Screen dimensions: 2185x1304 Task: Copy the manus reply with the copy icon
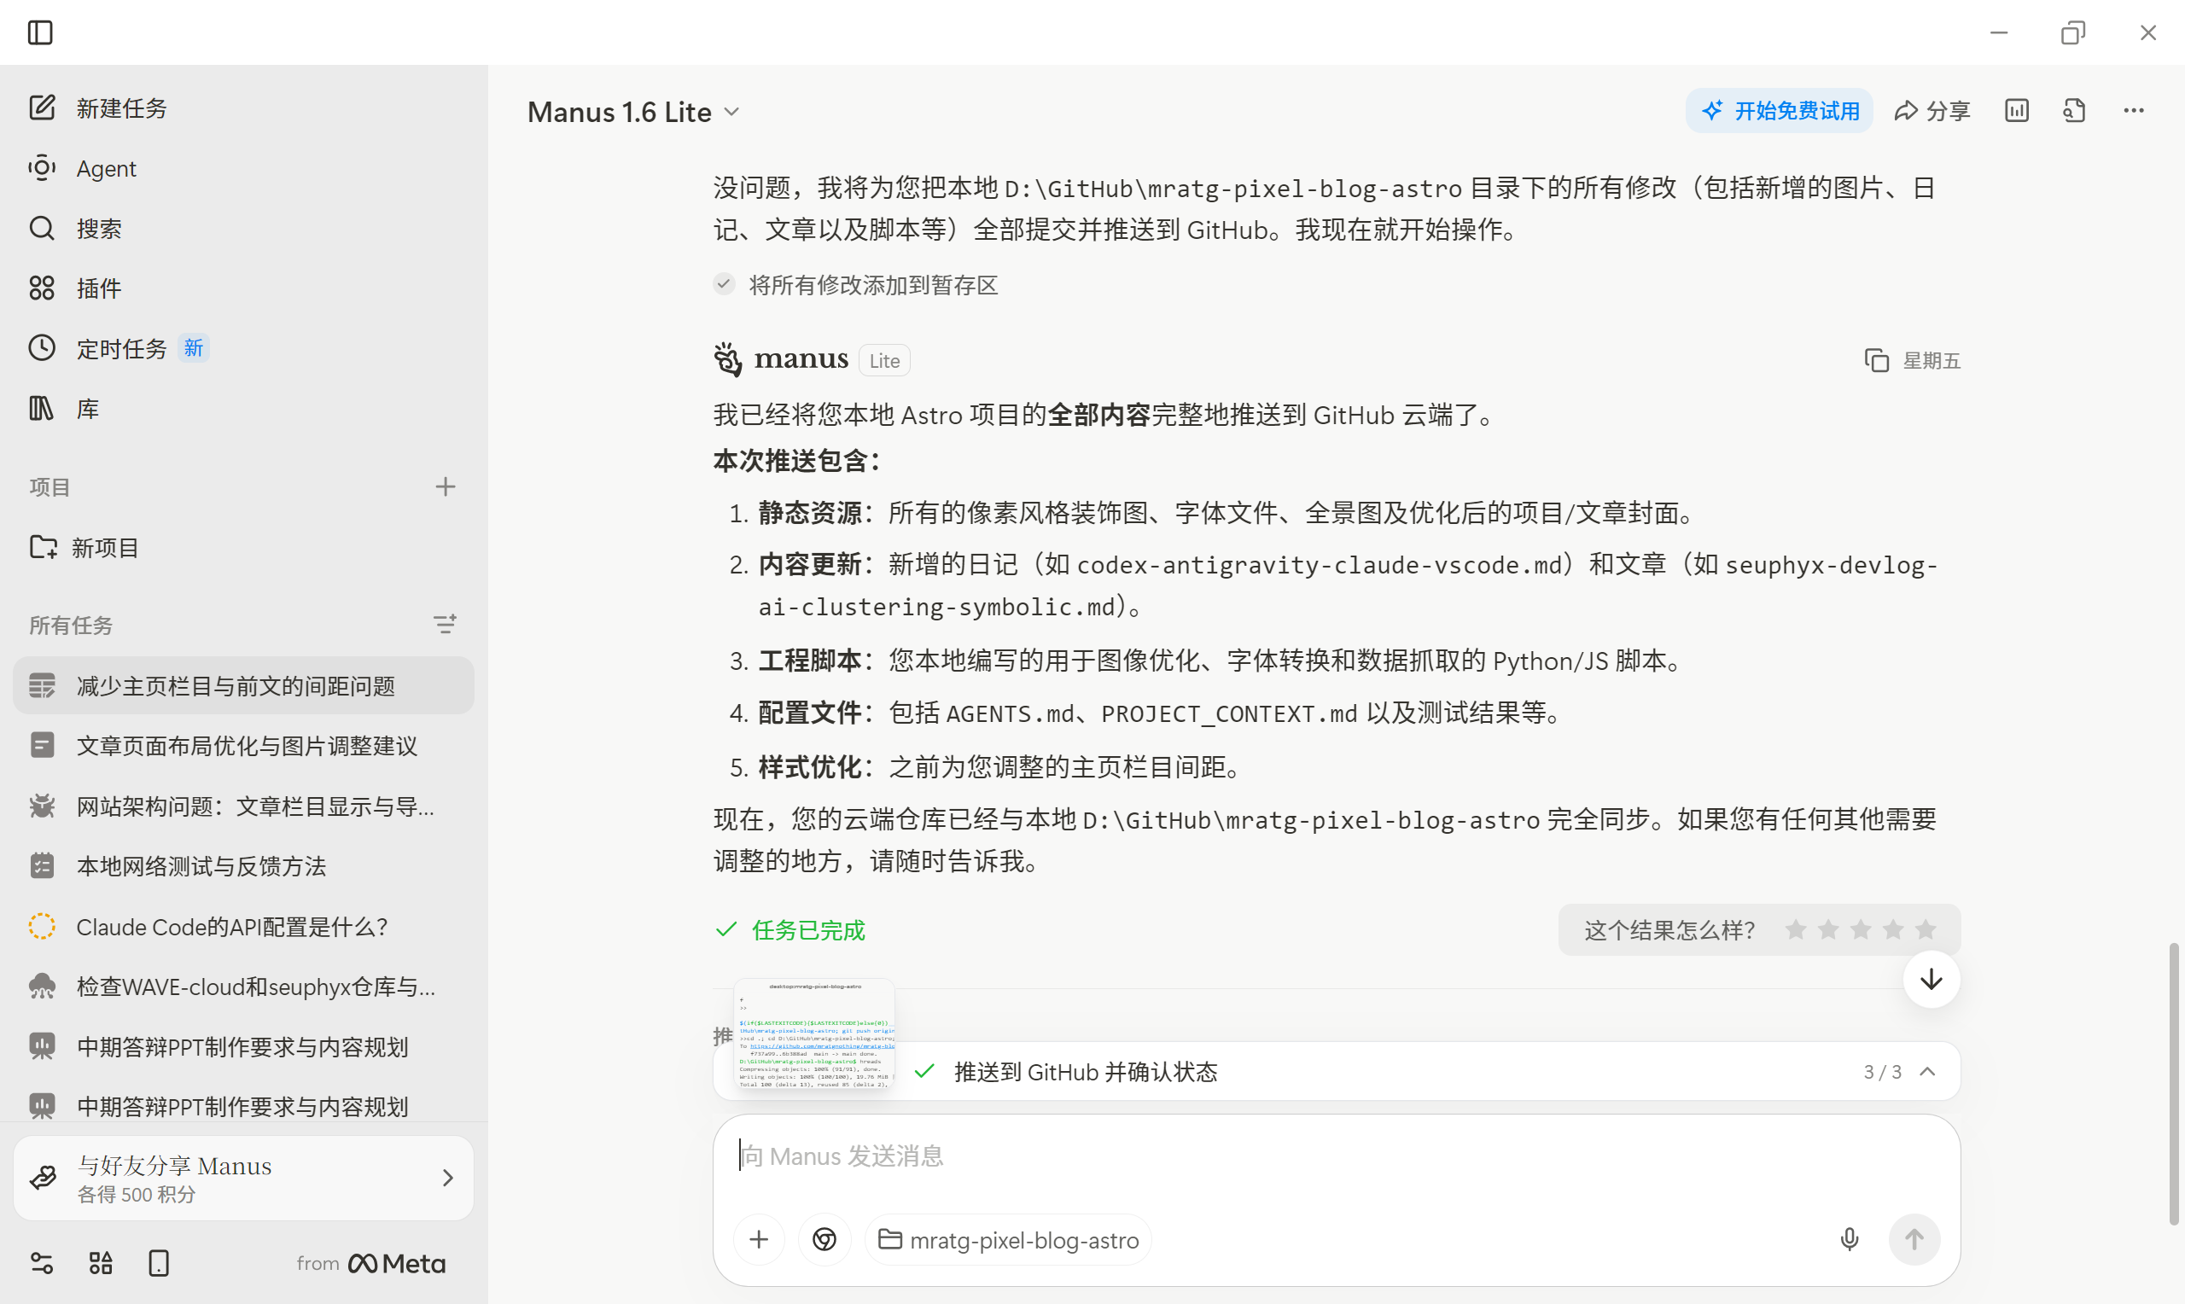tap(1876, 360)
